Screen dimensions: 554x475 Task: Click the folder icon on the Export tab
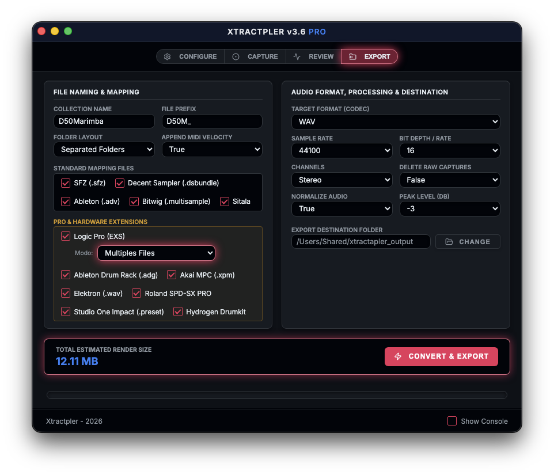click(x=352, y=56)
